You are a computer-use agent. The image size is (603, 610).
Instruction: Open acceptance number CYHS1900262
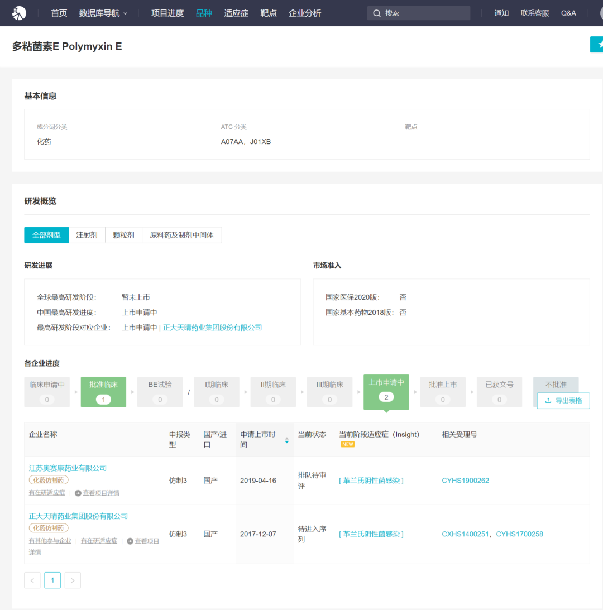[x=465, y=480]
